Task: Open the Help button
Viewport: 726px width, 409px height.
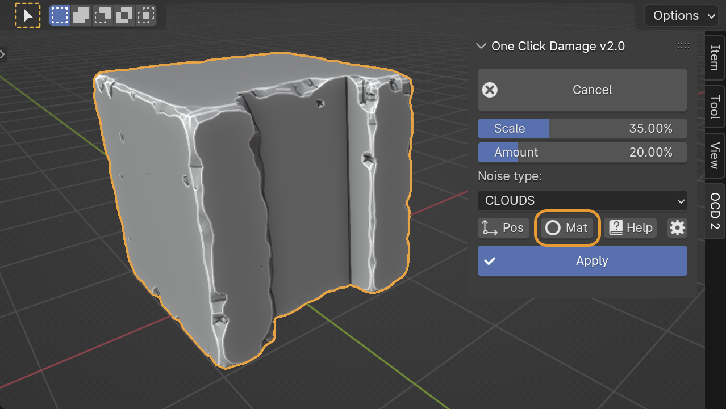Action: [631, 228]
